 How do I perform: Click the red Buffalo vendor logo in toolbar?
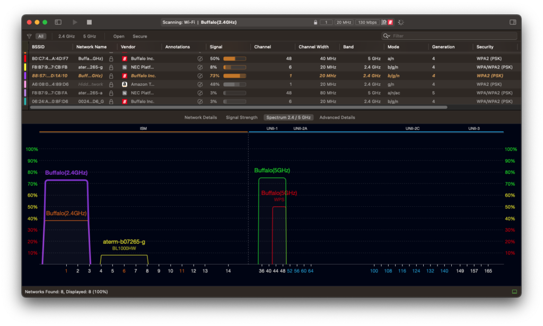coord(390,22)
